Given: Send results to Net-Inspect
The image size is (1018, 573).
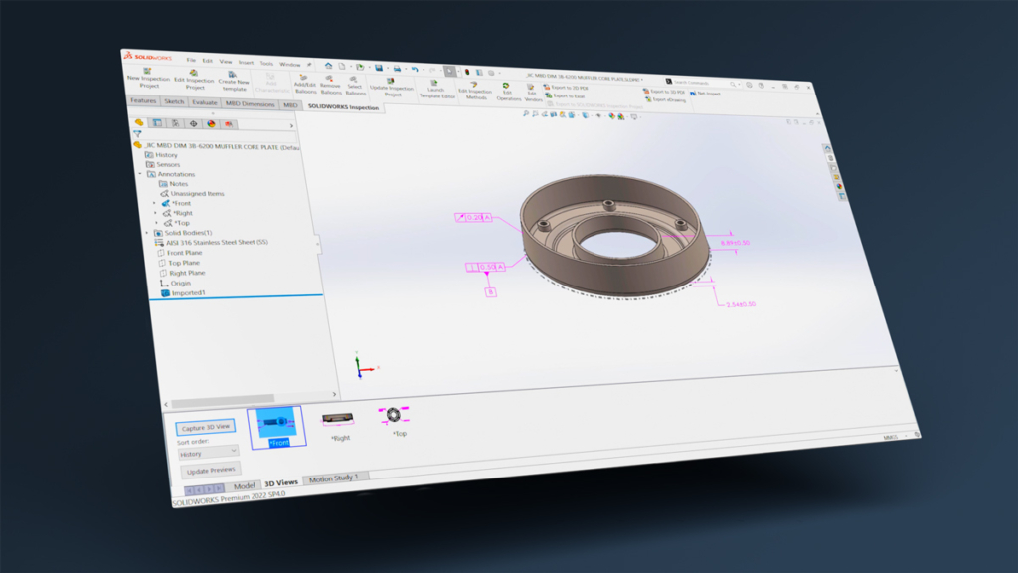Looking at the screenshot, I should tap(708, 93).
